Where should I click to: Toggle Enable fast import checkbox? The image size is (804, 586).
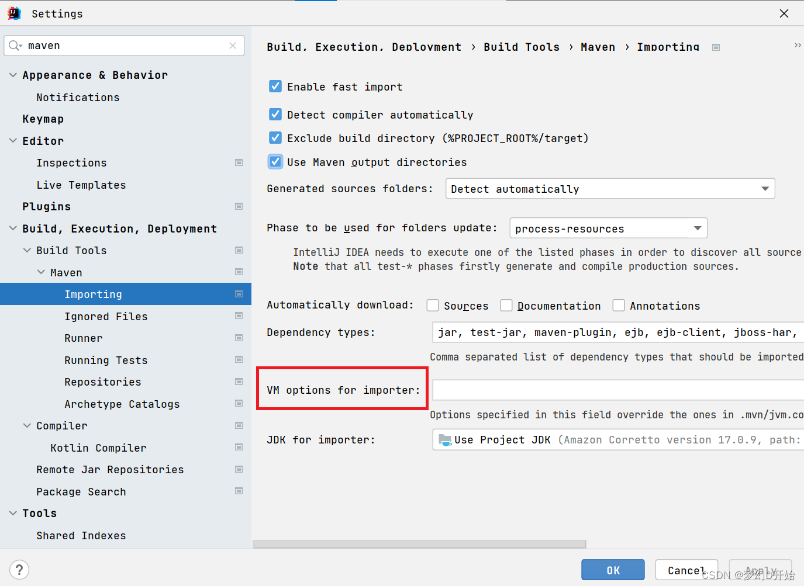click(x=275, y=86)
